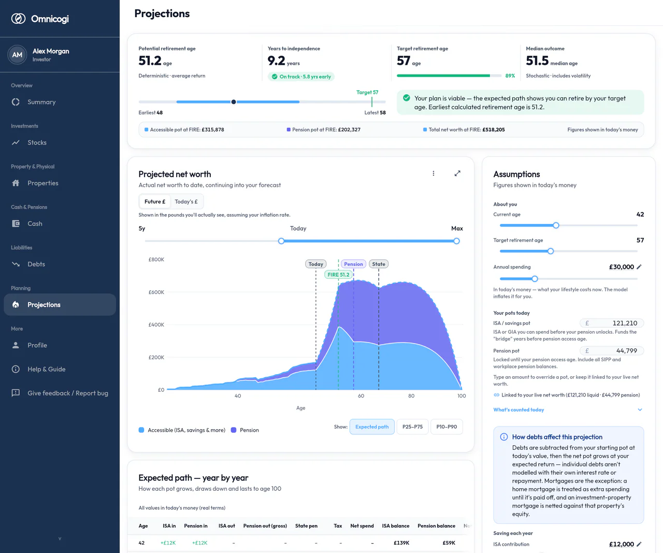Edit the Annual spending amount pencil
Screen dimensions: 663x553
point(639,267)
